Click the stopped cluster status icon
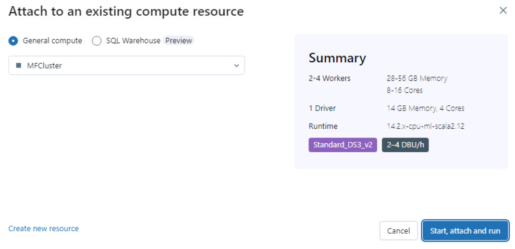Image resolution: width=515 pixels, height=249 pixels. click(x=19, y=66)
